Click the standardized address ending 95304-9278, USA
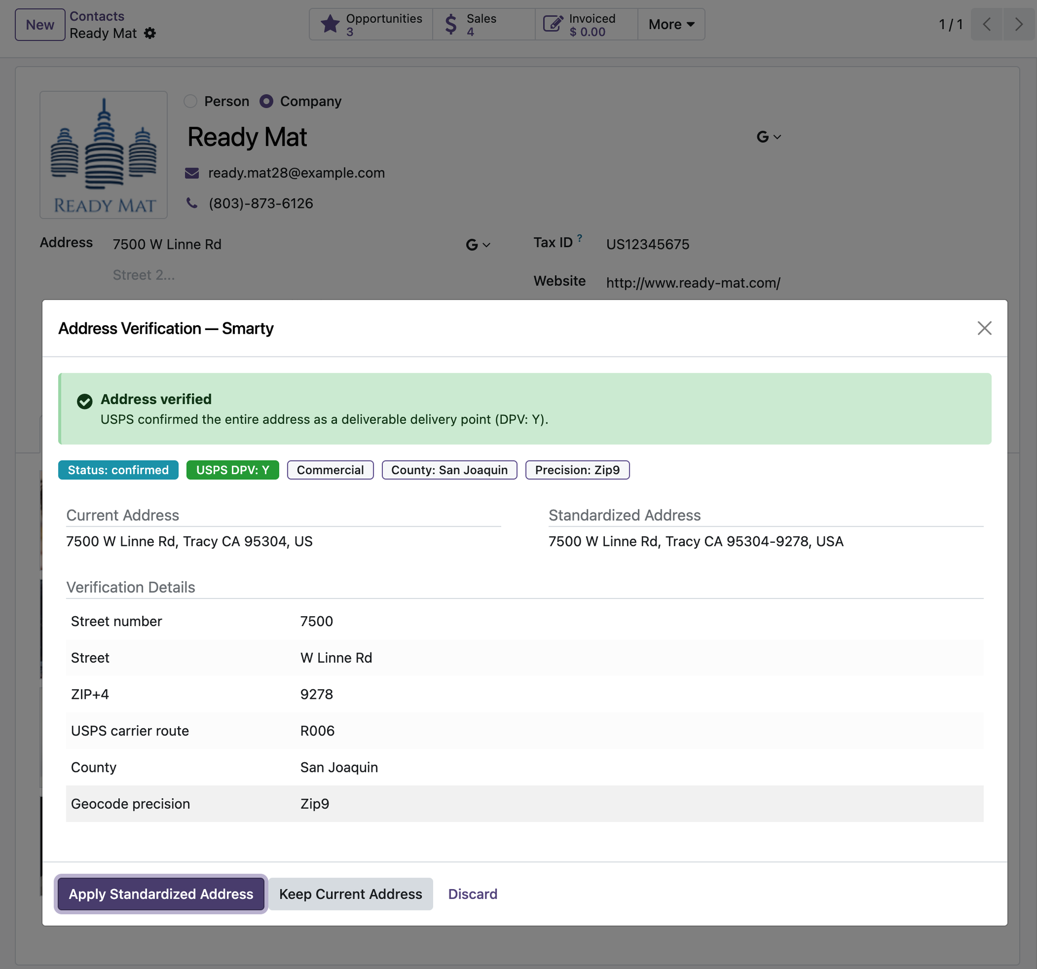Viewport: 1037px width, 969px height. (x=696, y=541)
